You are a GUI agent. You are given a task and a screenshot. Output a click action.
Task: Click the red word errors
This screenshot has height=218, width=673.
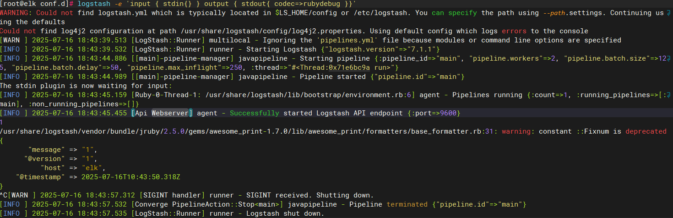click(515, 31)
